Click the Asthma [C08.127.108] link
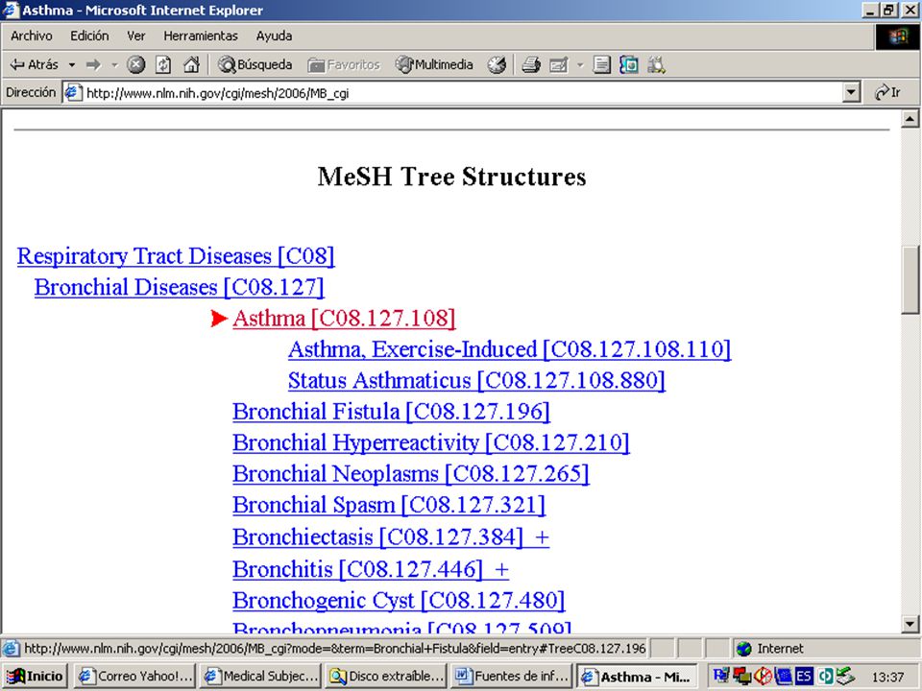This screenshot has height=691, width=922. click(344, 319)
